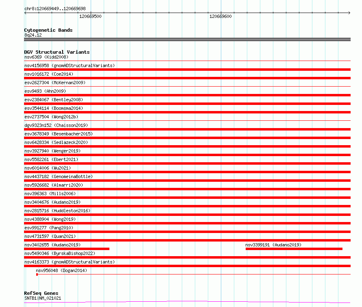The height and width of the screenshot is (307, 362).
Task: Click the ruler's right arrow end
Action: click(x=349, y=13)
